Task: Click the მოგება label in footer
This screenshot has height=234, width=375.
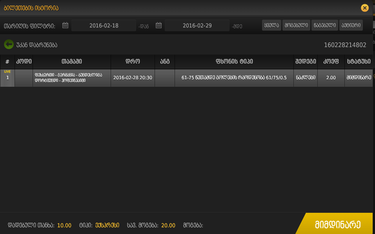Action: click(x=193, y=225)
